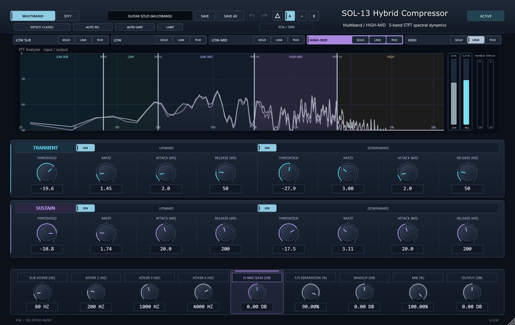Image resolution: width=515 pixels, height=325 pixels.
Task: Click the redo arrow icon
Action: coord(264,16)
